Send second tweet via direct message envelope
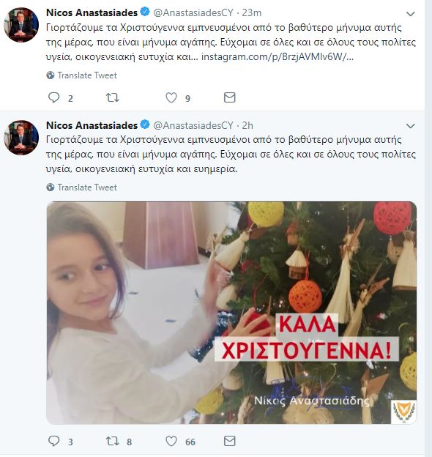Viewport: 432px width, 457px height. click(x=229, y=441)
